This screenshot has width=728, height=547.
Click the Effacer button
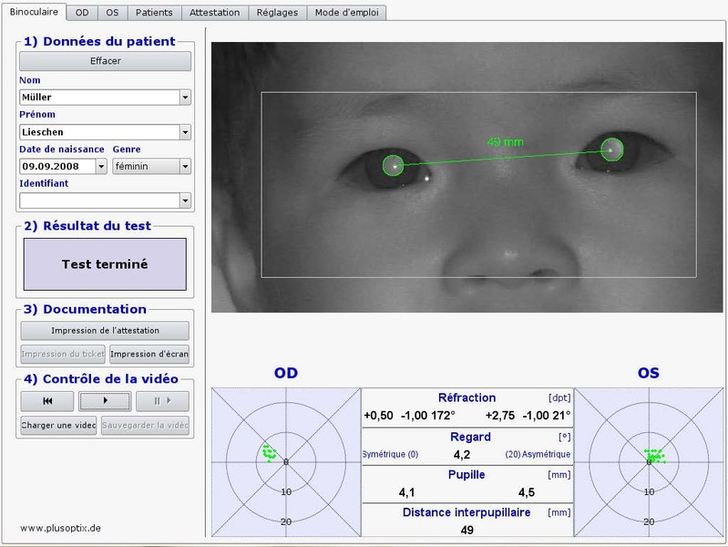[x=105, y=61]
